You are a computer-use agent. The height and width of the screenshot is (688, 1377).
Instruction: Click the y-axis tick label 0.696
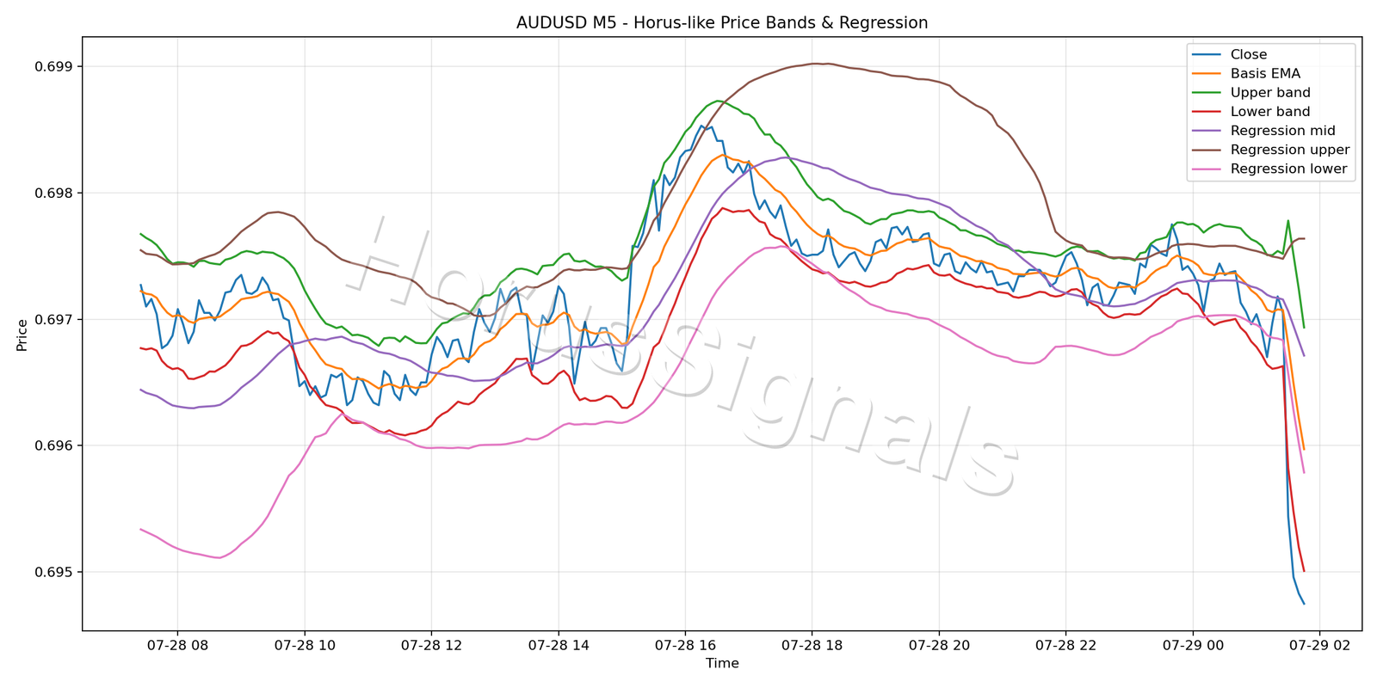pyautogui.click(x=54, y=446)
